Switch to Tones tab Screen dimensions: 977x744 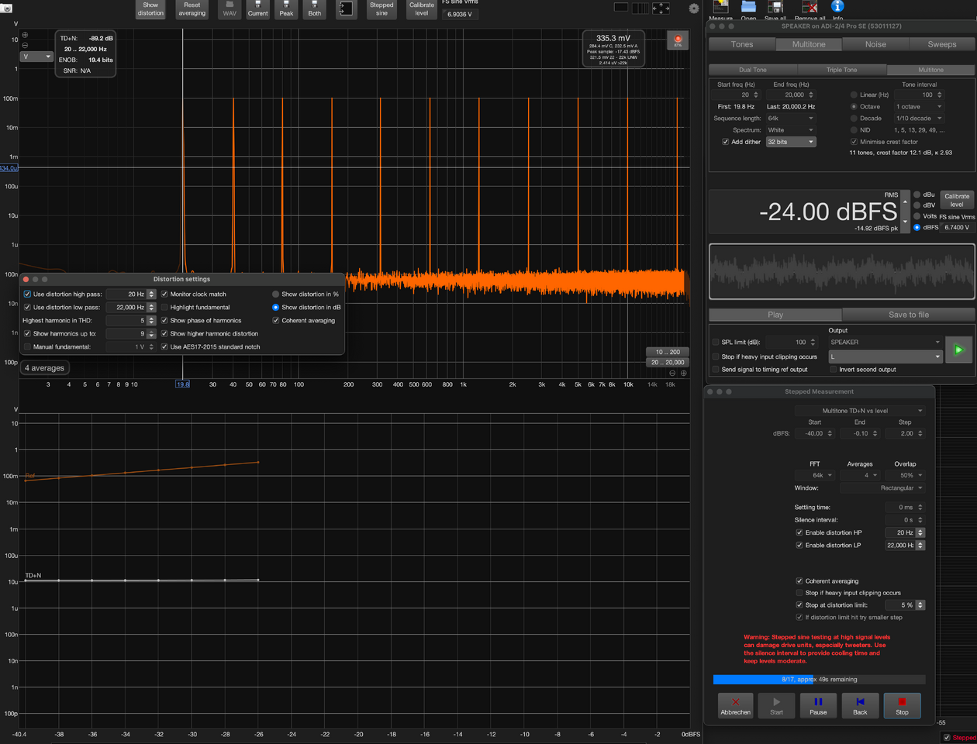742,44
